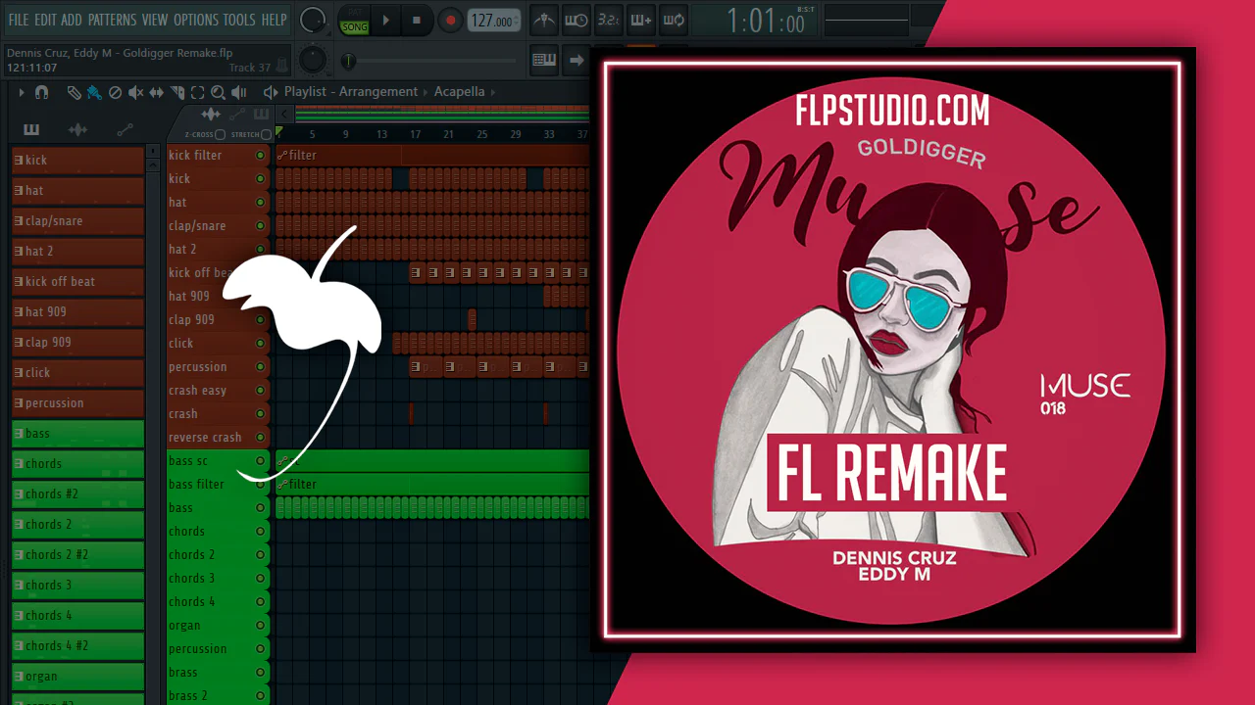Open the OPTIONS menu
This screenshot has width=1255, height=705.
[x=196, y=20]
